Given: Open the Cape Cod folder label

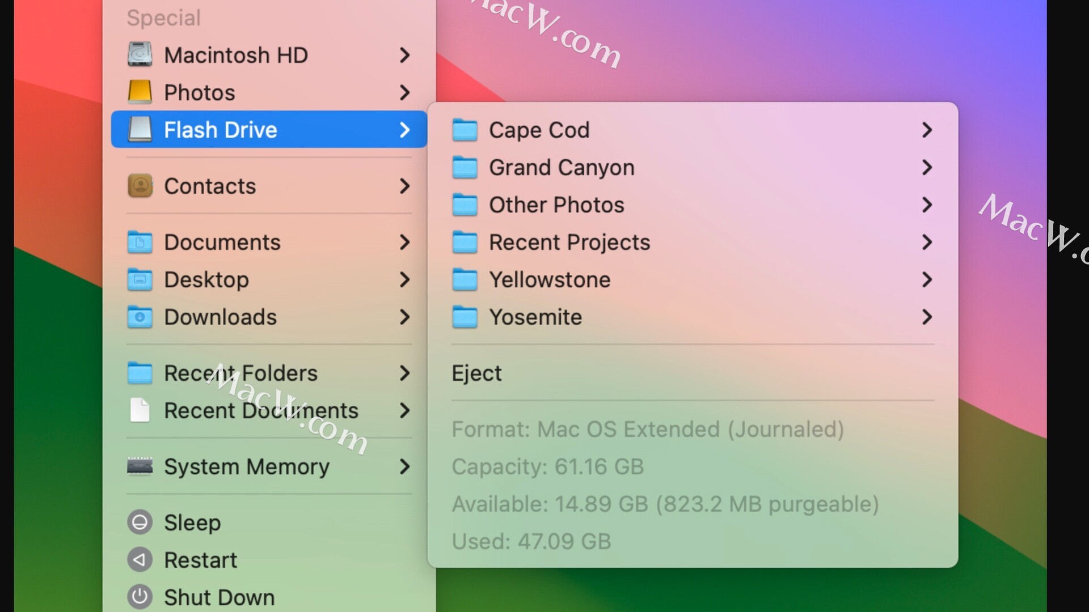Looking at the screenshot, I should 539,130.
